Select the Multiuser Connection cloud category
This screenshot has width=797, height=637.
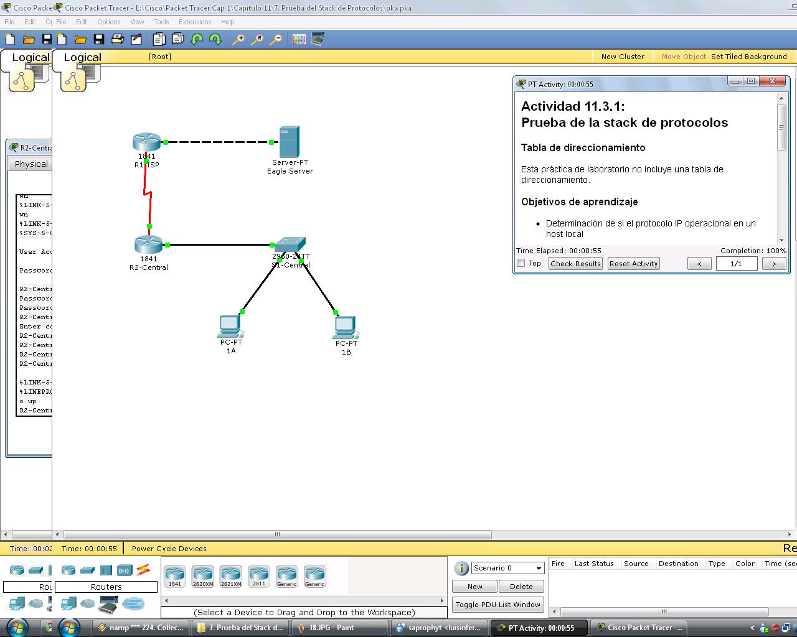point(133,603)
